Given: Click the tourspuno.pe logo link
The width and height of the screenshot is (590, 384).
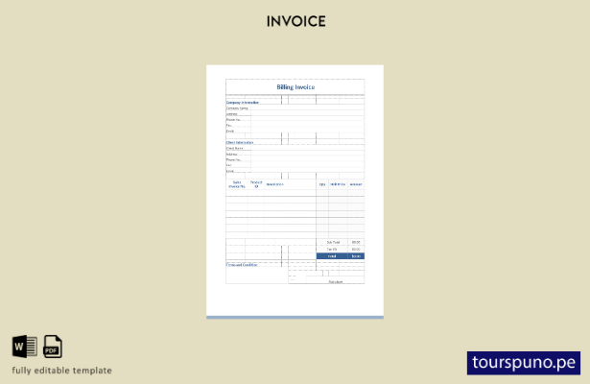Looking at the screenshot, I should pos(524,363).
